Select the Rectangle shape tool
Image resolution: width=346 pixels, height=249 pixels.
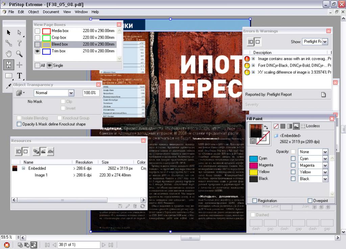click(8, 76)
